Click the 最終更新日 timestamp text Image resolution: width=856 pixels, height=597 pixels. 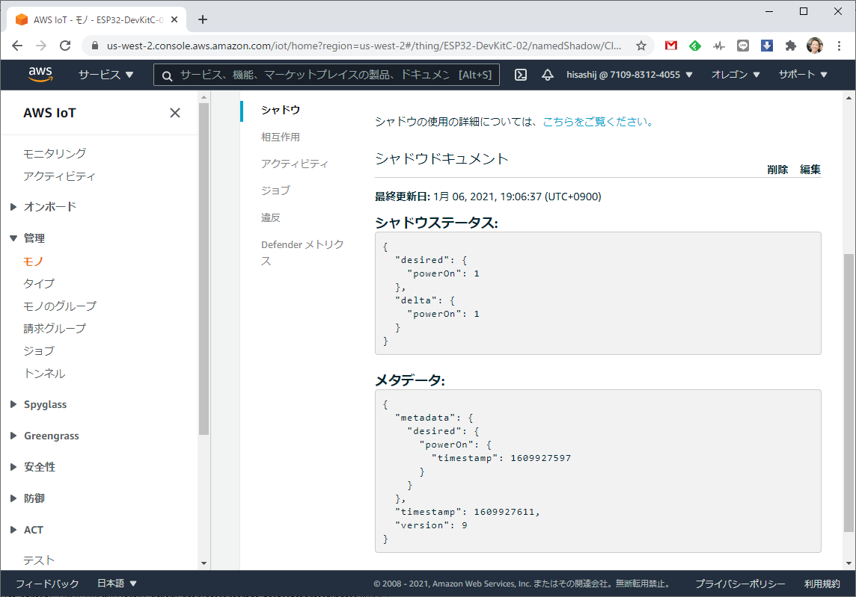pos(488,197)
